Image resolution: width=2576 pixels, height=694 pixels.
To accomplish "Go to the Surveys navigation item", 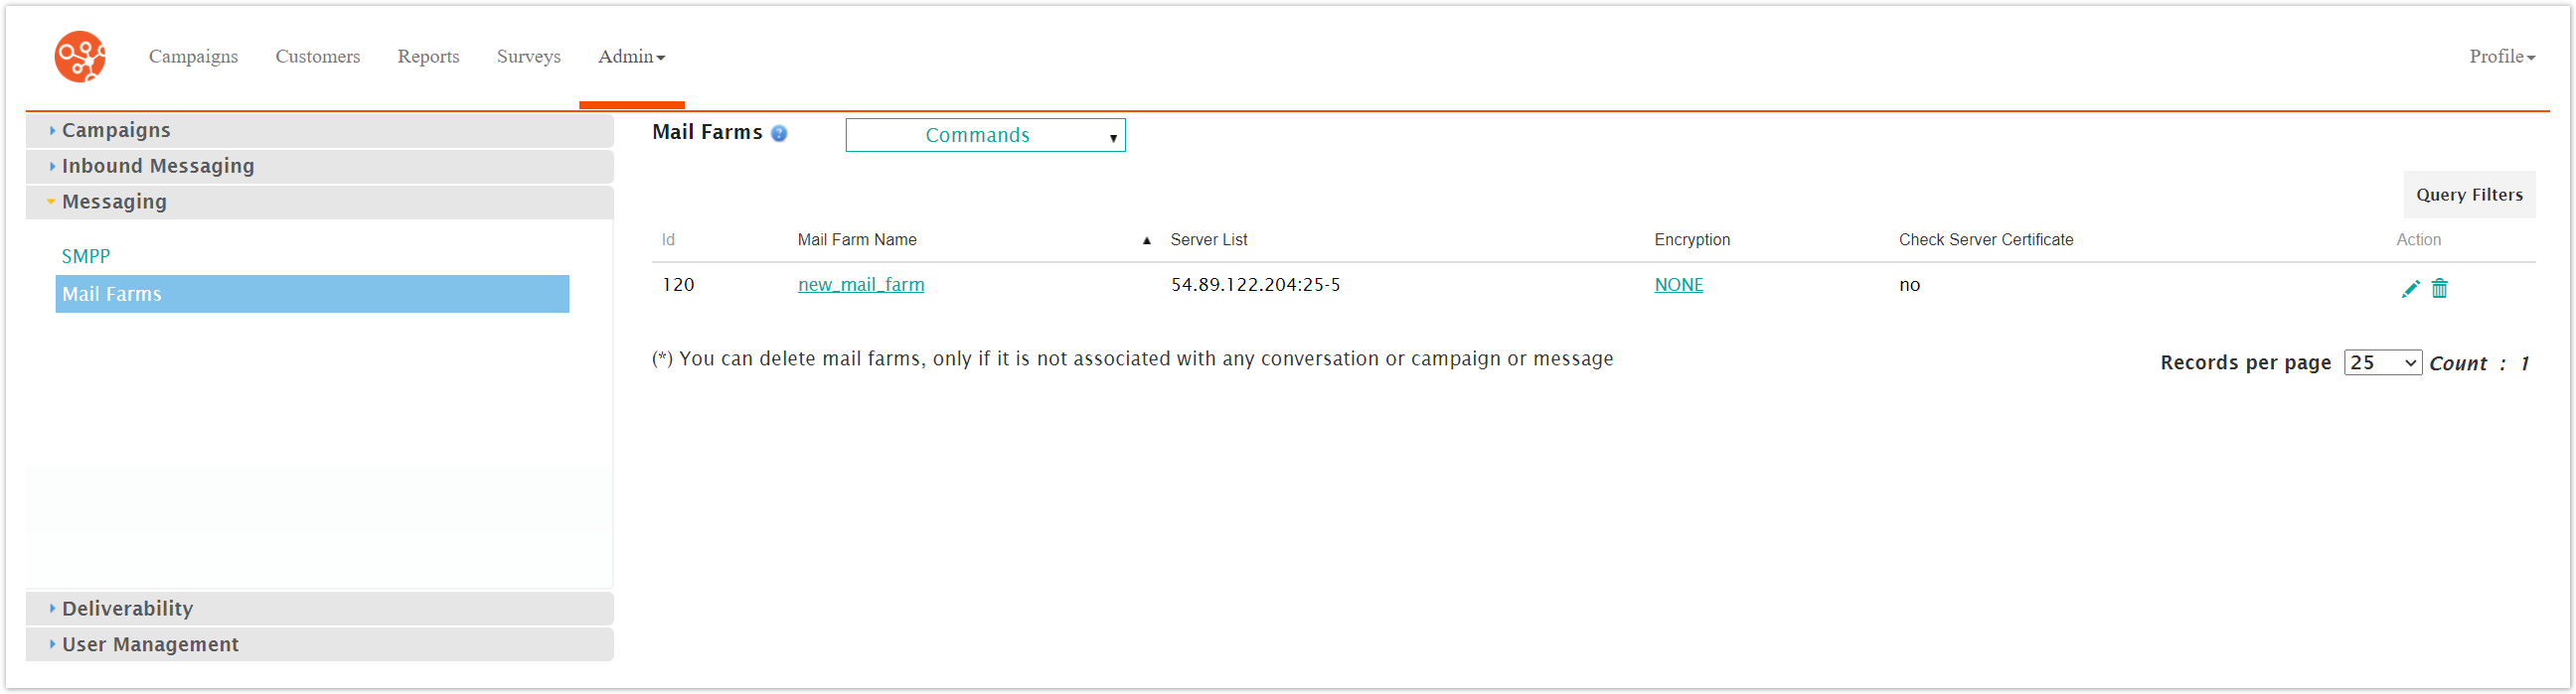I will point(528,57).
